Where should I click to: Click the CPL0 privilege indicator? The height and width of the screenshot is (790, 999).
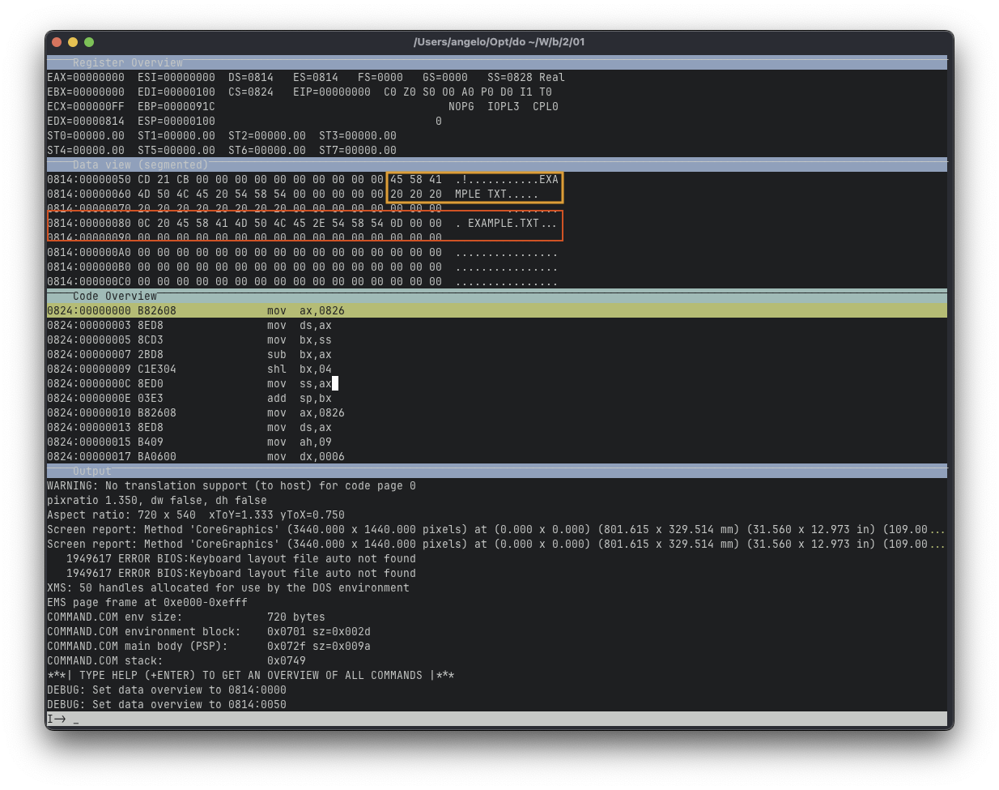[x=546, y=106]
